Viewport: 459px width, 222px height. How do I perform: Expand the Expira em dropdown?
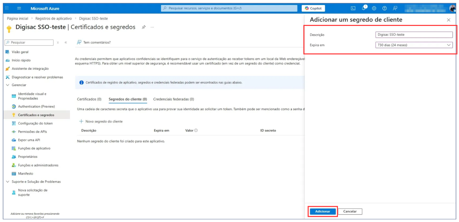pyautogui.click(x=414, y=45)
